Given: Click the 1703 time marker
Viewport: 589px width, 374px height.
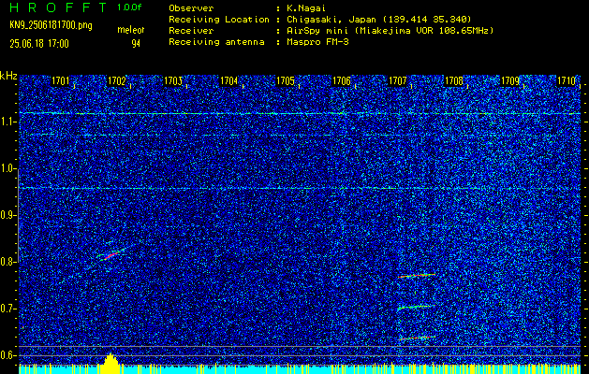Looking at the screenshot, I should coord(173,81).
